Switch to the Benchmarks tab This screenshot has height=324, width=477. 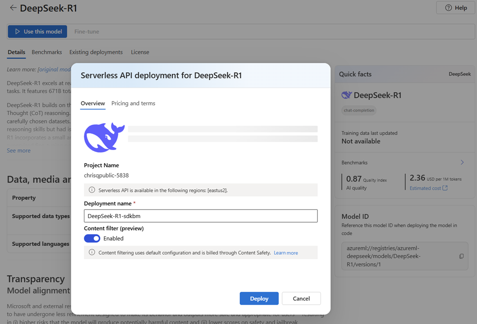pyautogui.click(x=47, y=52)
